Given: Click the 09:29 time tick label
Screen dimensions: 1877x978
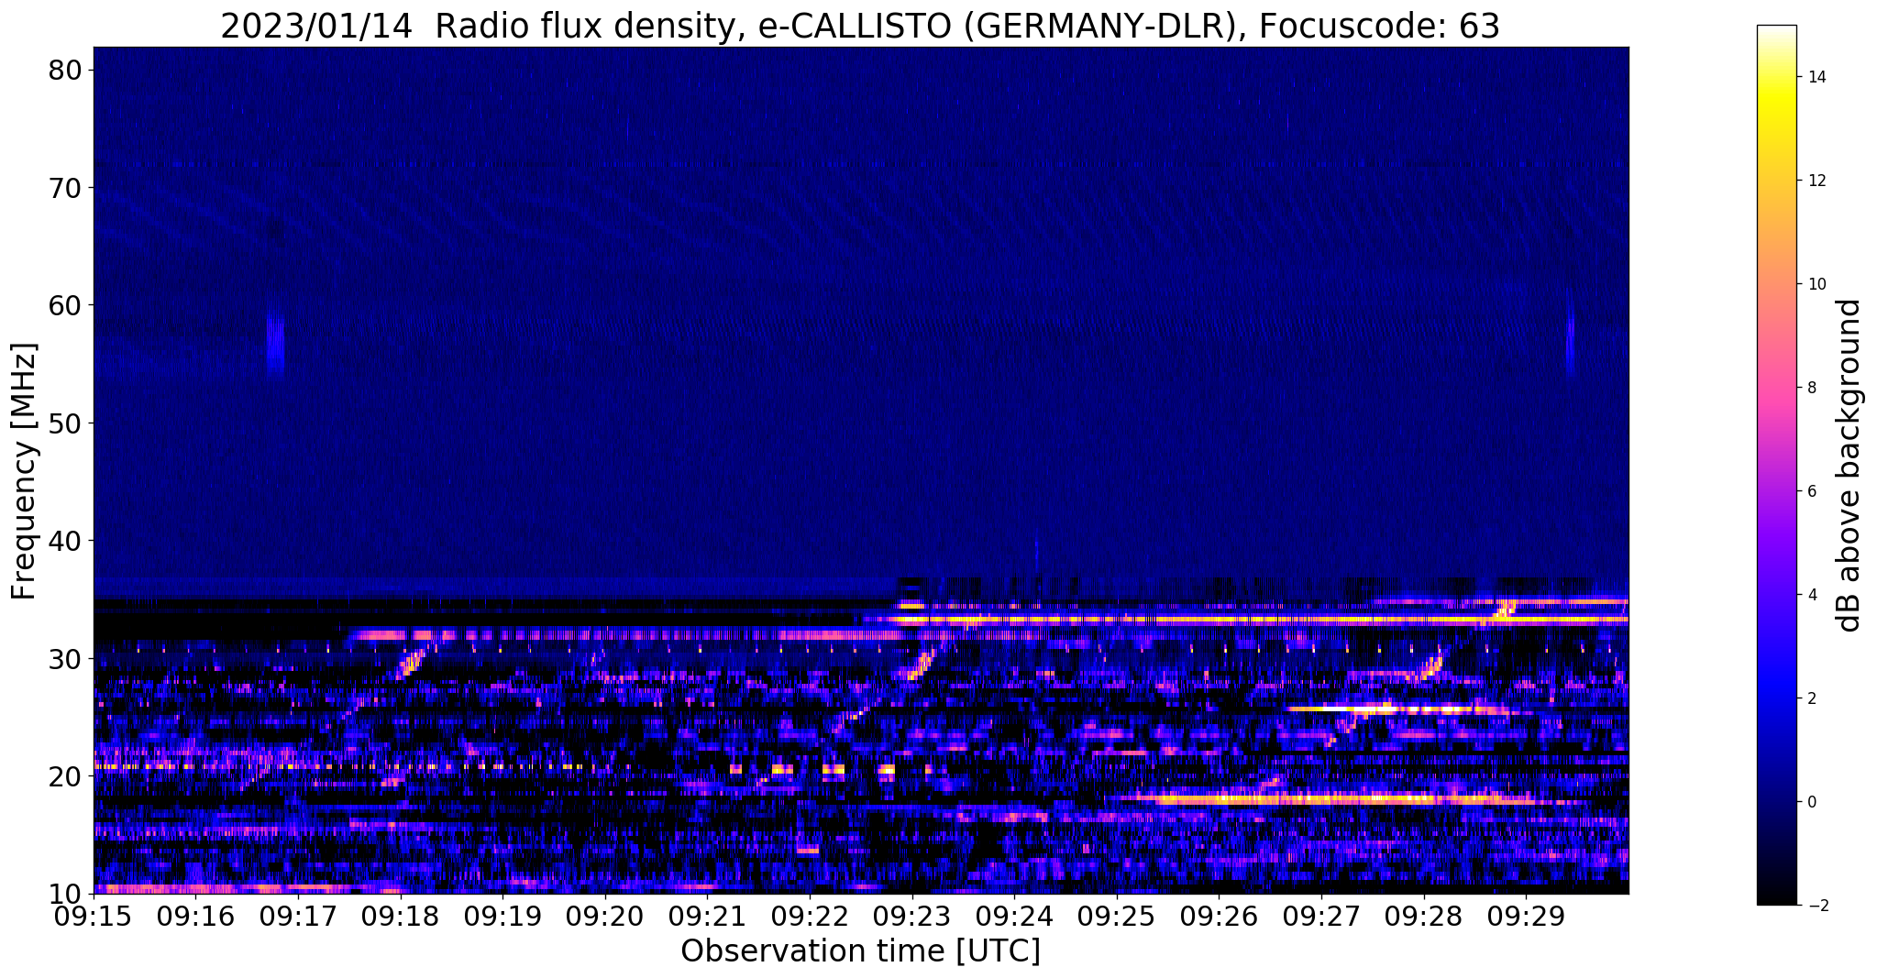Looking at the screenshot, I should [x=1527, y=916].
